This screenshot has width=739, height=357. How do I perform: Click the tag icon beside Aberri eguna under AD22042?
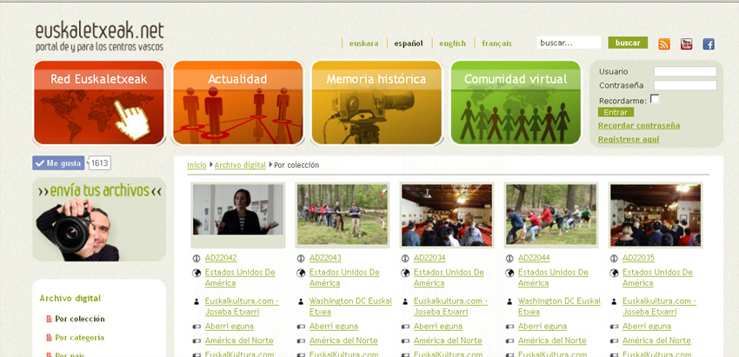196,327
